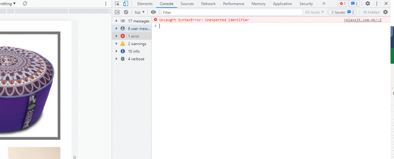Image resolution: width=394 pixels, height=159 pixels.
Task: Close the DevTools panel
Action: coord(386,4)
